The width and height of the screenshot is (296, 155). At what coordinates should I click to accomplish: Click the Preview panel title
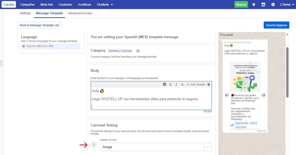(x=226, y=35)
